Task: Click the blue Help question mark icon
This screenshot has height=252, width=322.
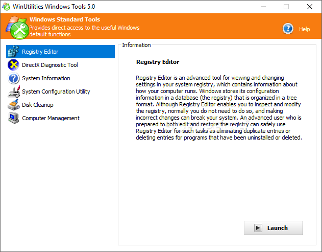Action: pos(288,29)
